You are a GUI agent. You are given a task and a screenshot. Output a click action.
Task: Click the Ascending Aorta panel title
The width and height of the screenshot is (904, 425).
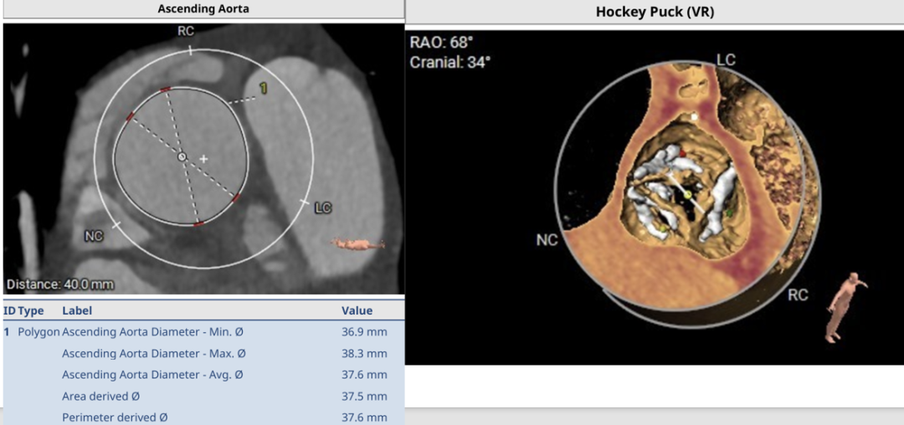tap(203, 9)
